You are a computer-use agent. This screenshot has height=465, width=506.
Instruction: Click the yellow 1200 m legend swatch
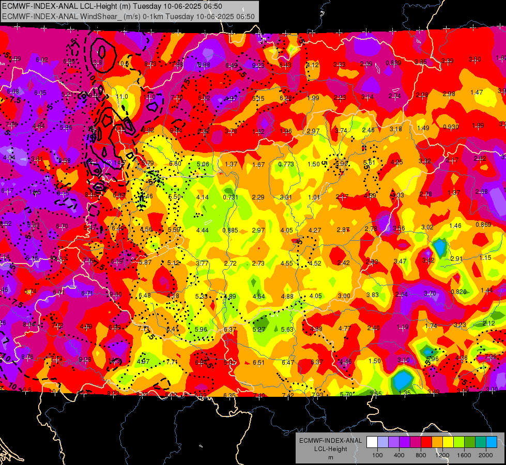448,442
